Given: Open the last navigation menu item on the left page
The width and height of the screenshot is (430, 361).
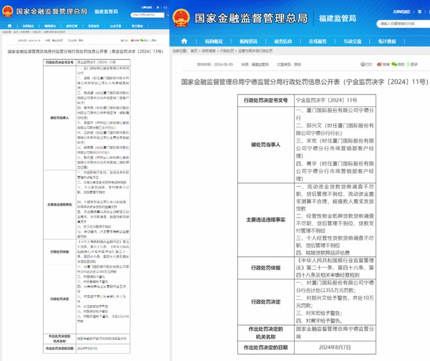Looking at the screenshot, I should pyautogui.click(x=137, y=26).
